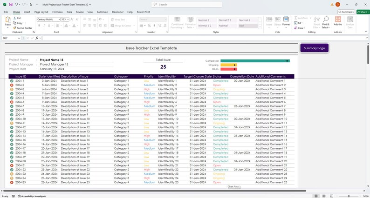Click the Paste clipboard icon
Image resolution: width=370 pixels, height=198 pixels.
(8, 20)
